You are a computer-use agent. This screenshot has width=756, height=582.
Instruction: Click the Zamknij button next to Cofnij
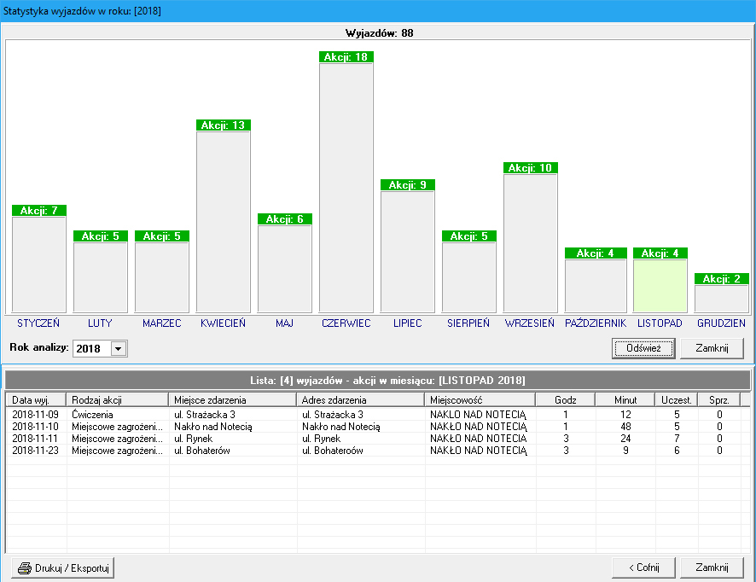point(712,567)
